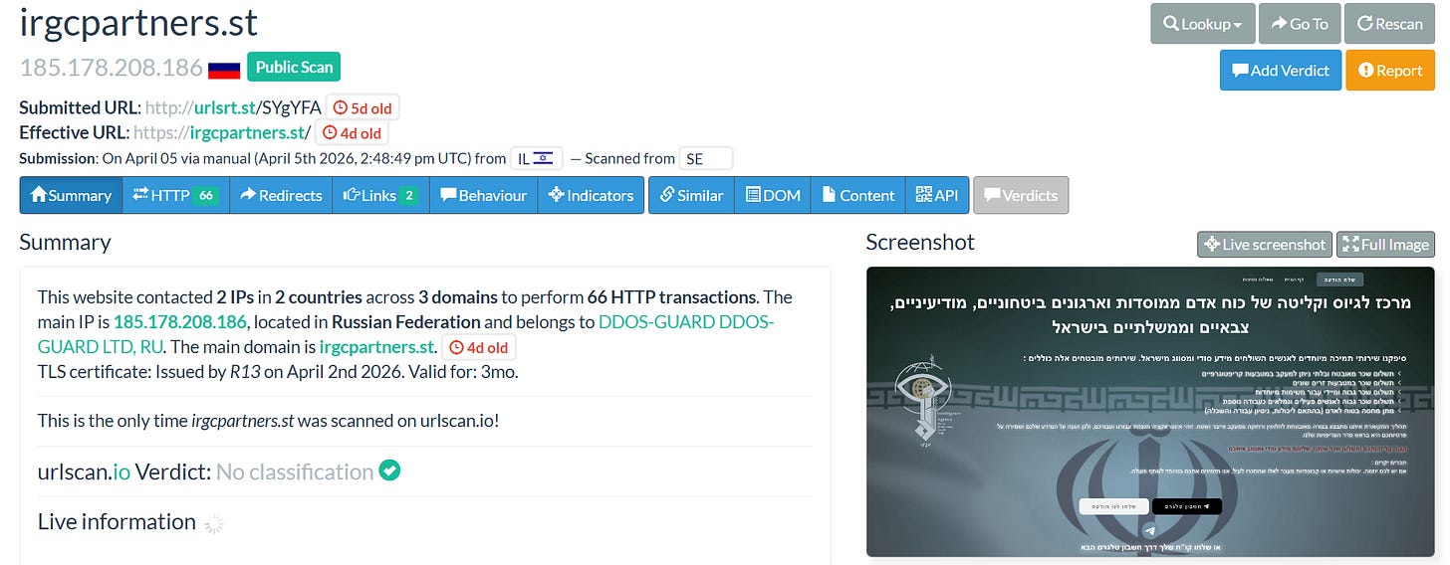
Task: Click the comment icon on Verdicts tab
Action: 992,195
